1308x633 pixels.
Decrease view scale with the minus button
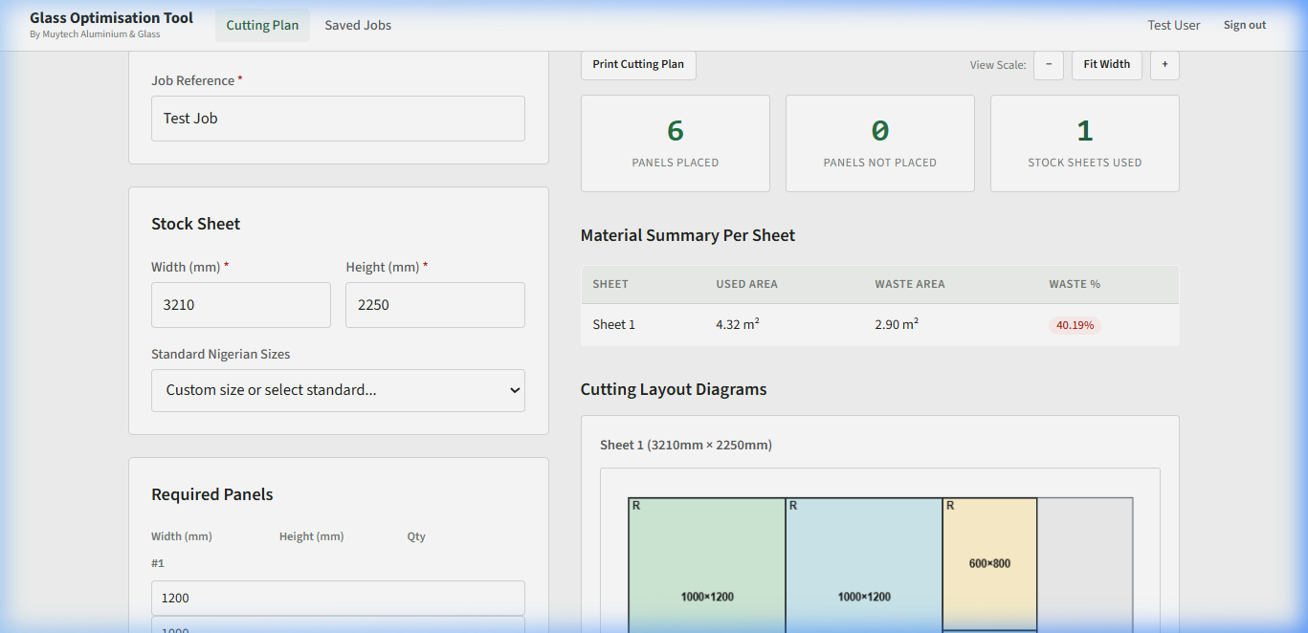1049,64
